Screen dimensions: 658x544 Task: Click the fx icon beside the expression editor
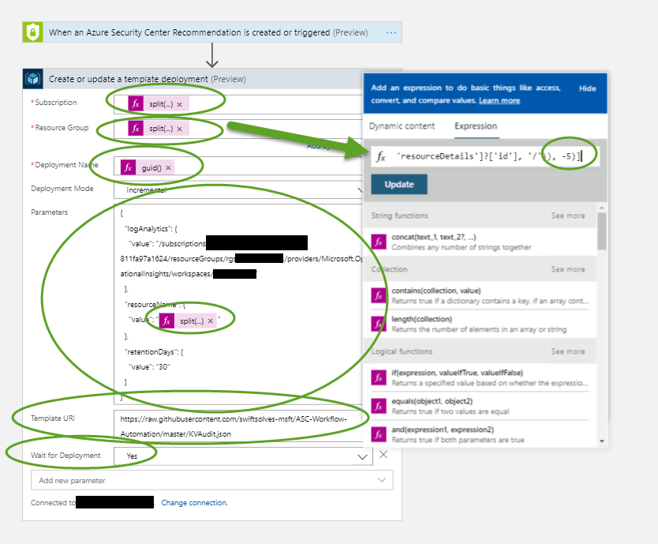tap(380, 156)
